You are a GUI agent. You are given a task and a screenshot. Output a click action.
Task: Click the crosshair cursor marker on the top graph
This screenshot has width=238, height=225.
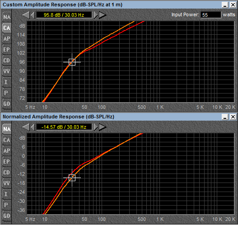(x=72, y=62)
